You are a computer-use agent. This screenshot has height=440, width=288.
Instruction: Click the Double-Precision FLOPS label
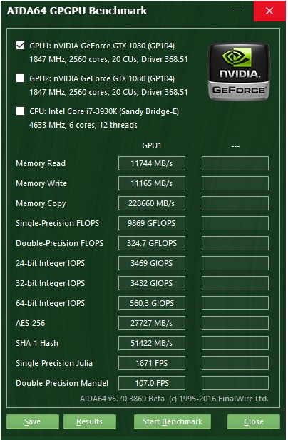tap(59, 243)
